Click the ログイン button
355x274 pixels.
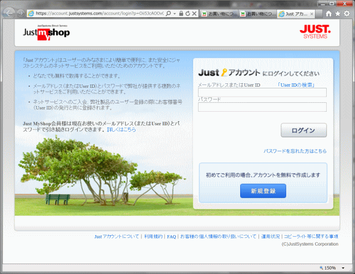(x=303, y=130)
